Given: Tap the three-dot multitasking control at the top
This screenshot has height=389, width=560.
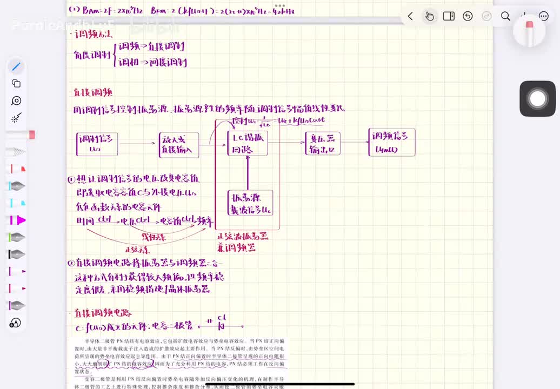Looking at the screenshot, I should coord(280,6).
